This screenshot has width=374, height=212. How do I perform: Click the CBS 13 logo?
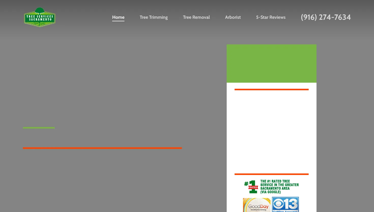click(x=285, y=204)
